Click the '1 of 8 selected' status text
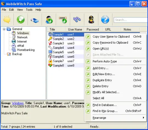148x130 pixels. [x=63, y=127]
